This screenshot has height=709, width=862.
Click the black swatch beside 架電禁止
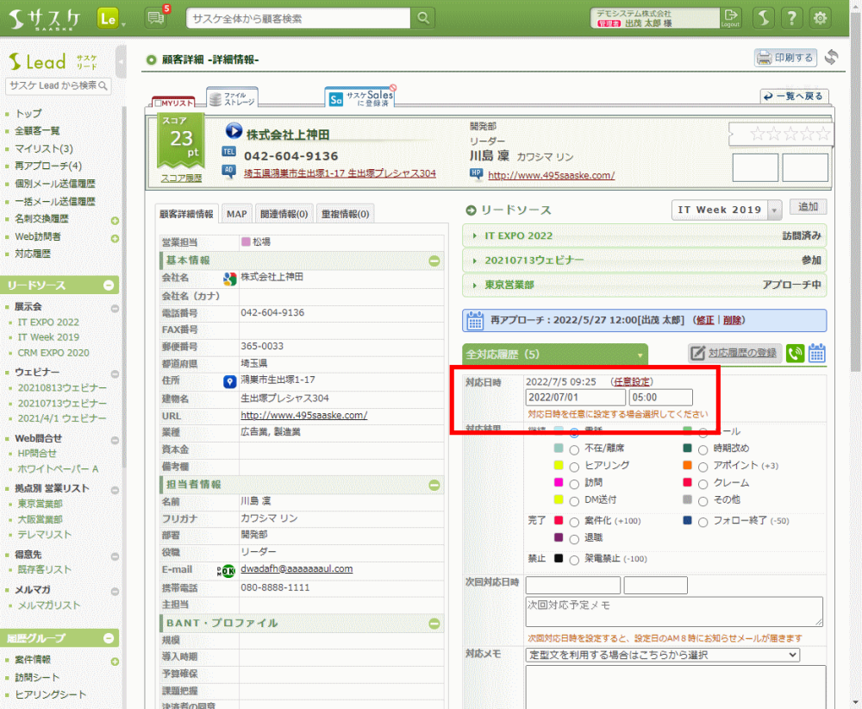559,558
